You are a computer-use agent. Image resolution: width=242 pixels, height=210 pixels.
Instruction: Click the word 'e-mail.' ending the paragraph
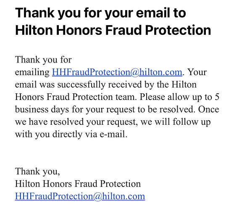113,134
